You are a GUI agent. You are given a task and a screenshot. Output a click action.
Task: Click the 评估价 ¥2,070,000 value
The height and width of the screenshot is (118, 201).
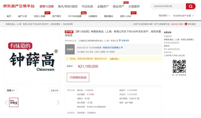[x=132, y=94]
